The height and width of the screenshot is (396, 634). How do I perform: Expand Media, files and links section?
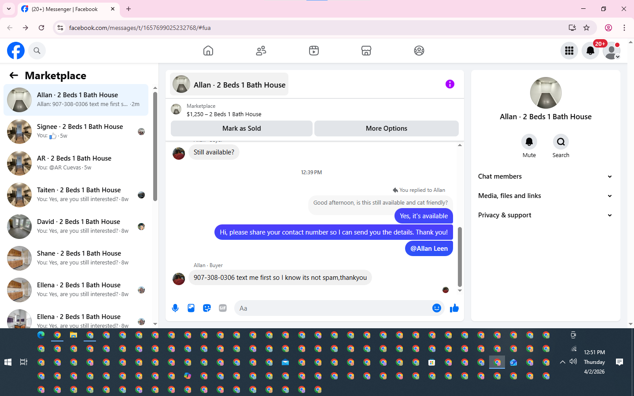point(545,196)
